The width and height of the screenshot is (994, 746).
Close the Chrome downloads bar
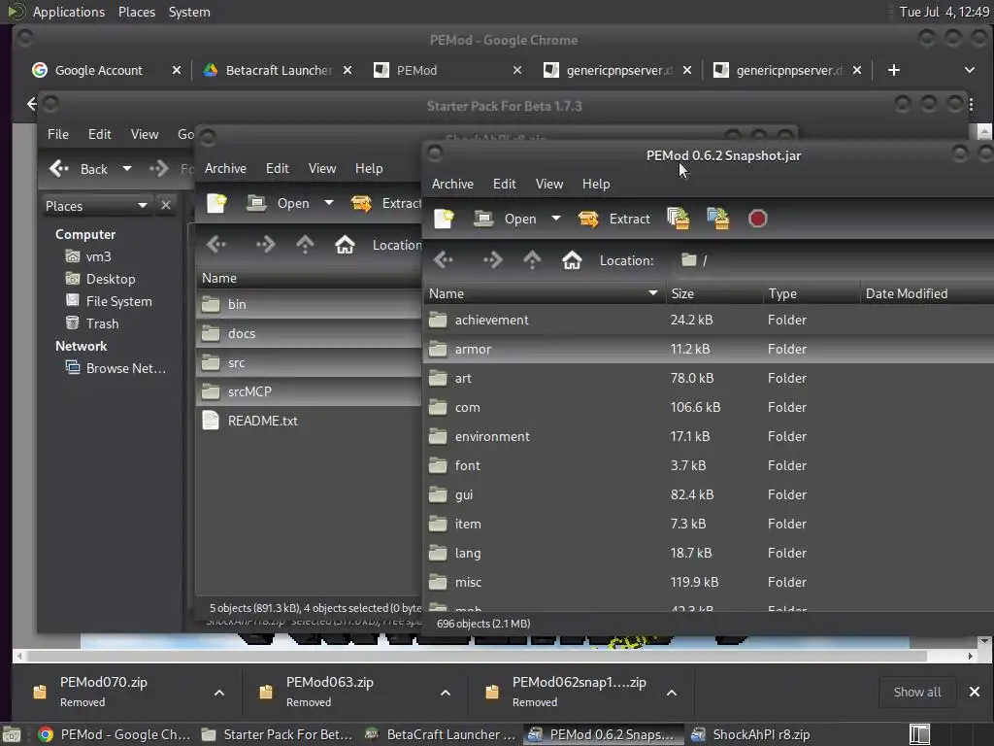(975, 692)
